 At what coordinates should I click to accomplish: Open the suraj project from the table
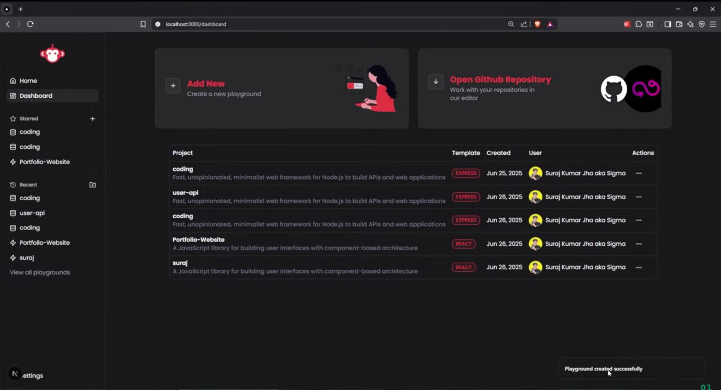pos(180,263)
